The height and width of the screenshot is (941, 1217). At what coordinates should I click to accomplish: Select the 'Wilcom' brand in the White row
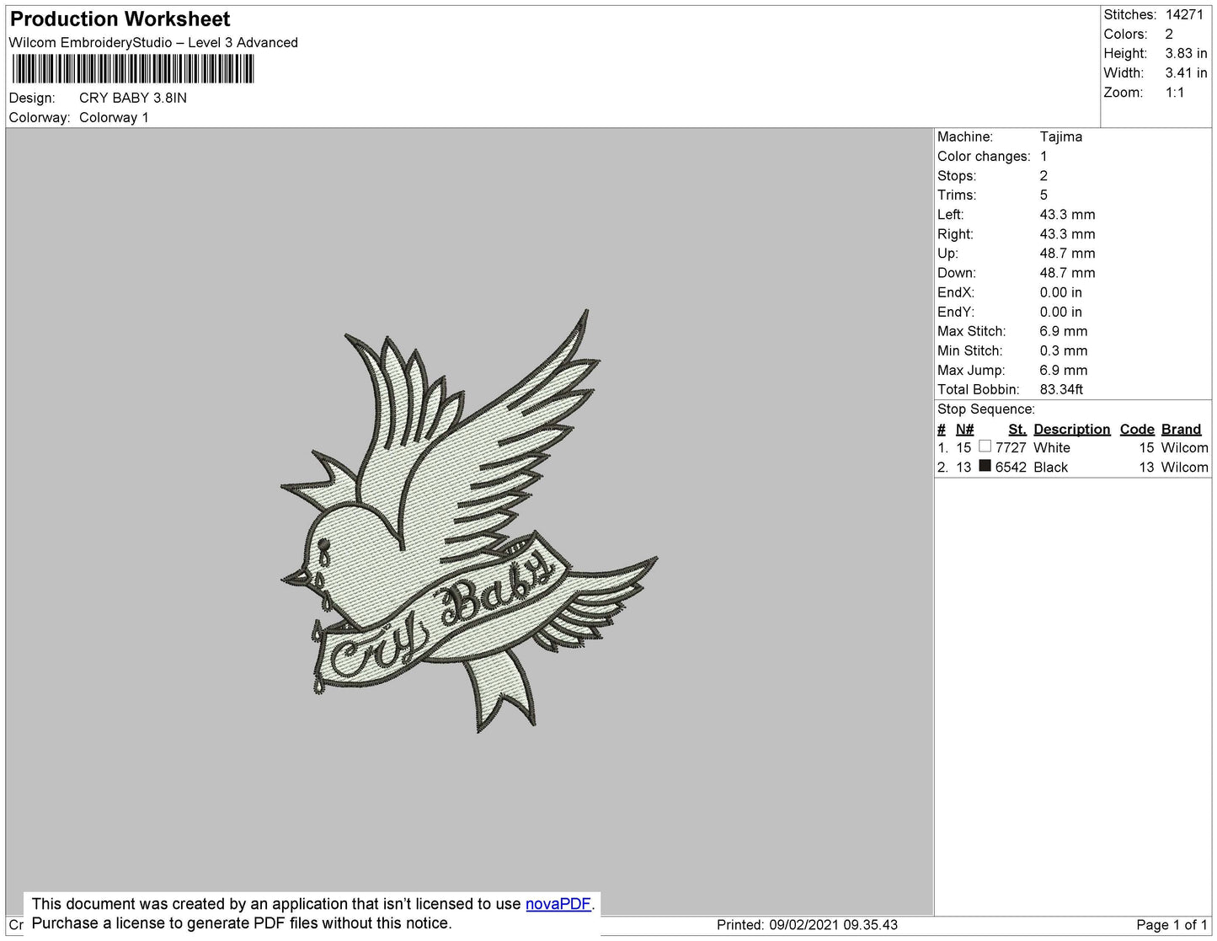1184,448
